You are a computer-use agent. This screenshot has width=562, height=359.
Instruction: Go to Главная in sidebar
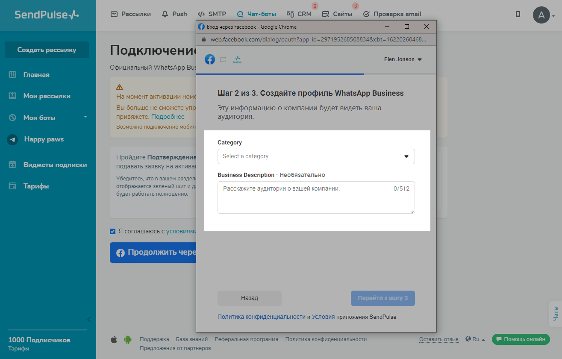coord(36,75)
